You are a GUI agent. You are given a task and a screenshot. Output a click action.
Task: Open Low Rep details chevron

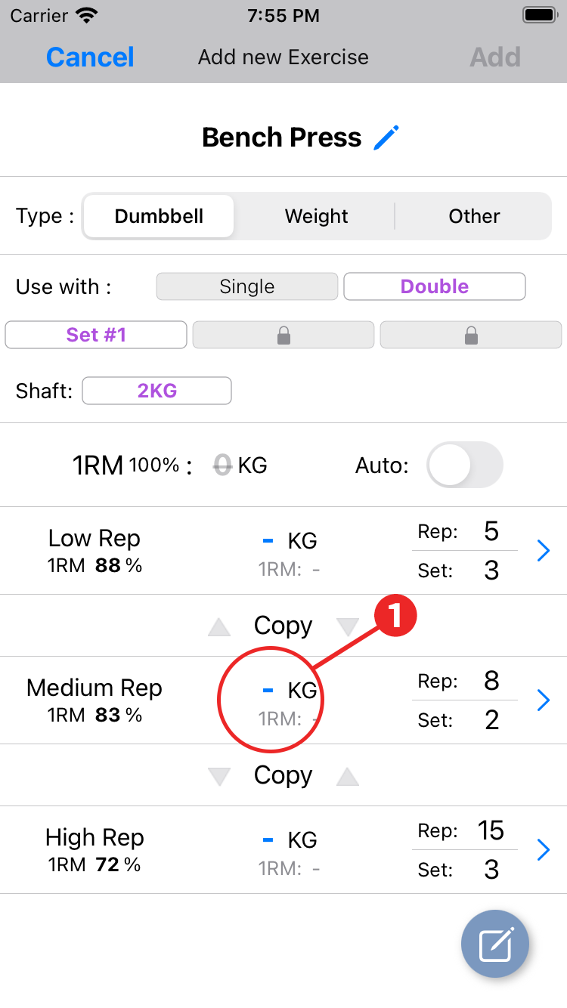(543, 552)
